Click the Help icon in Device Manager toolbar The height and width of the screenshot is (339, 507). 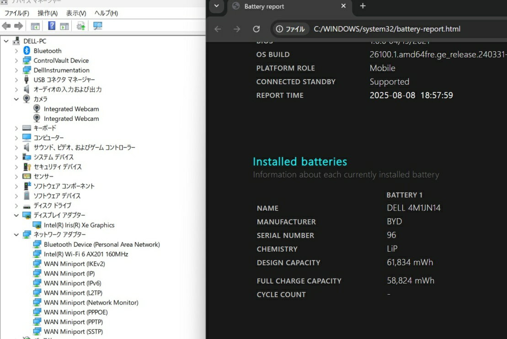point(52,26)
